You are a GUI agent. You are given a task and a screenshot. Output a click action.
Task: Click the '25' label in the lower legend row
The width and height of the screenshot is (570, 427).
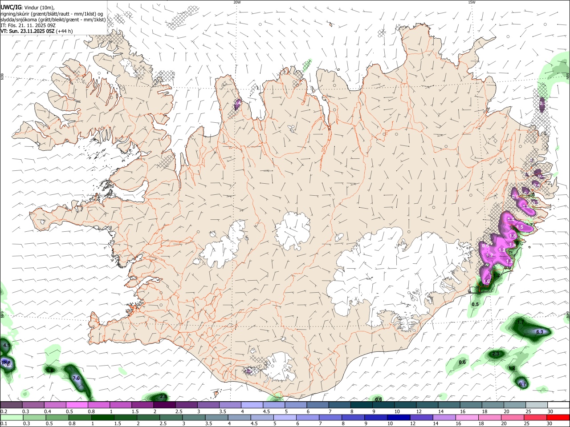pyautogui.click(x=526, y=424)
